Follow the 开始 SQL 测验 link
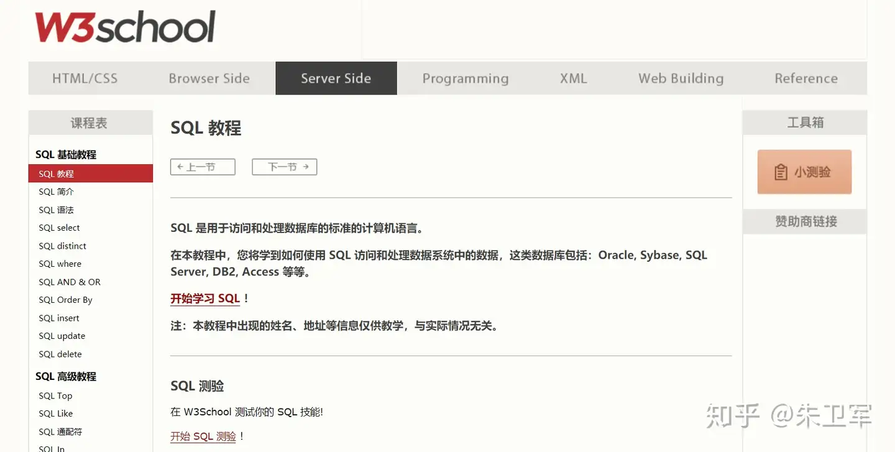Image resolution: width=895 pixels, height=452 pixels. tap(203, 436)
